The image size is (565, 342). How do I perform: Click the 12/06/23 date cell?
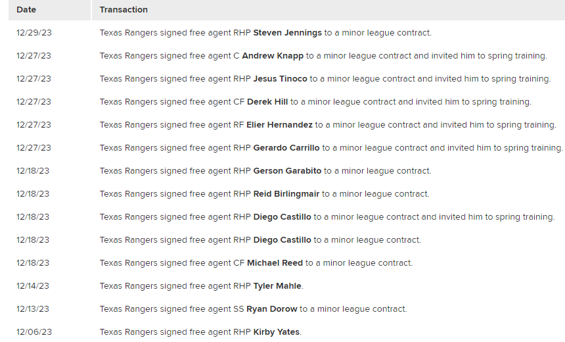34,332
